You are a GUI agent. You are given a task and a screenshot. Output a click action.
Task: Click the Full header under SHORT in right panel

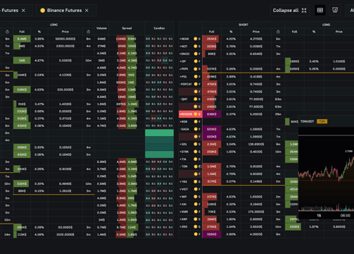(x=212, y=32)
